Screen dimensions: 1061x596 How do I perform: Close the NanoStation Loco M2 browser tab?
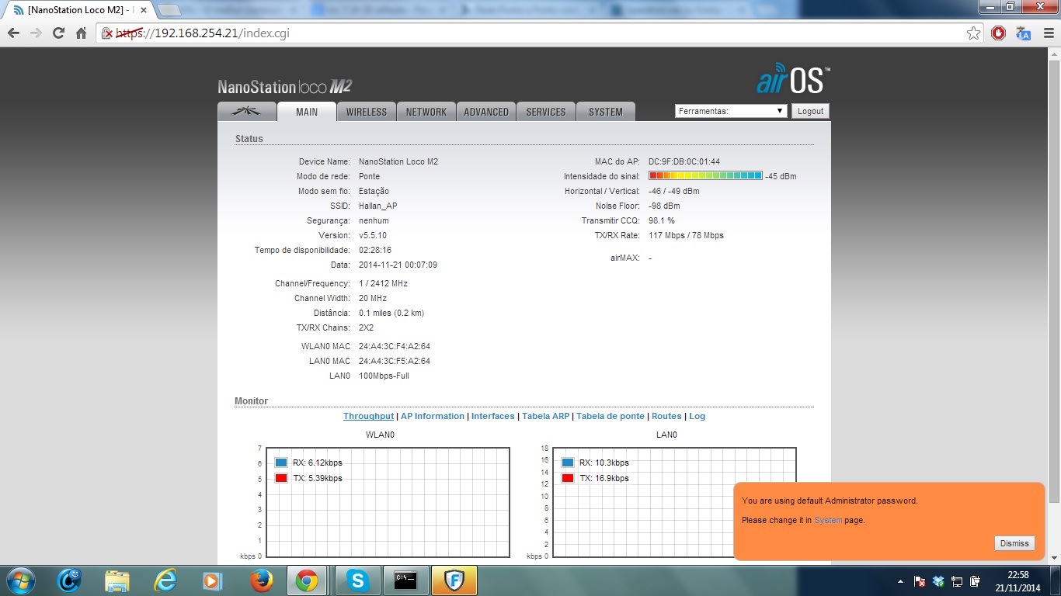(143, 10)
